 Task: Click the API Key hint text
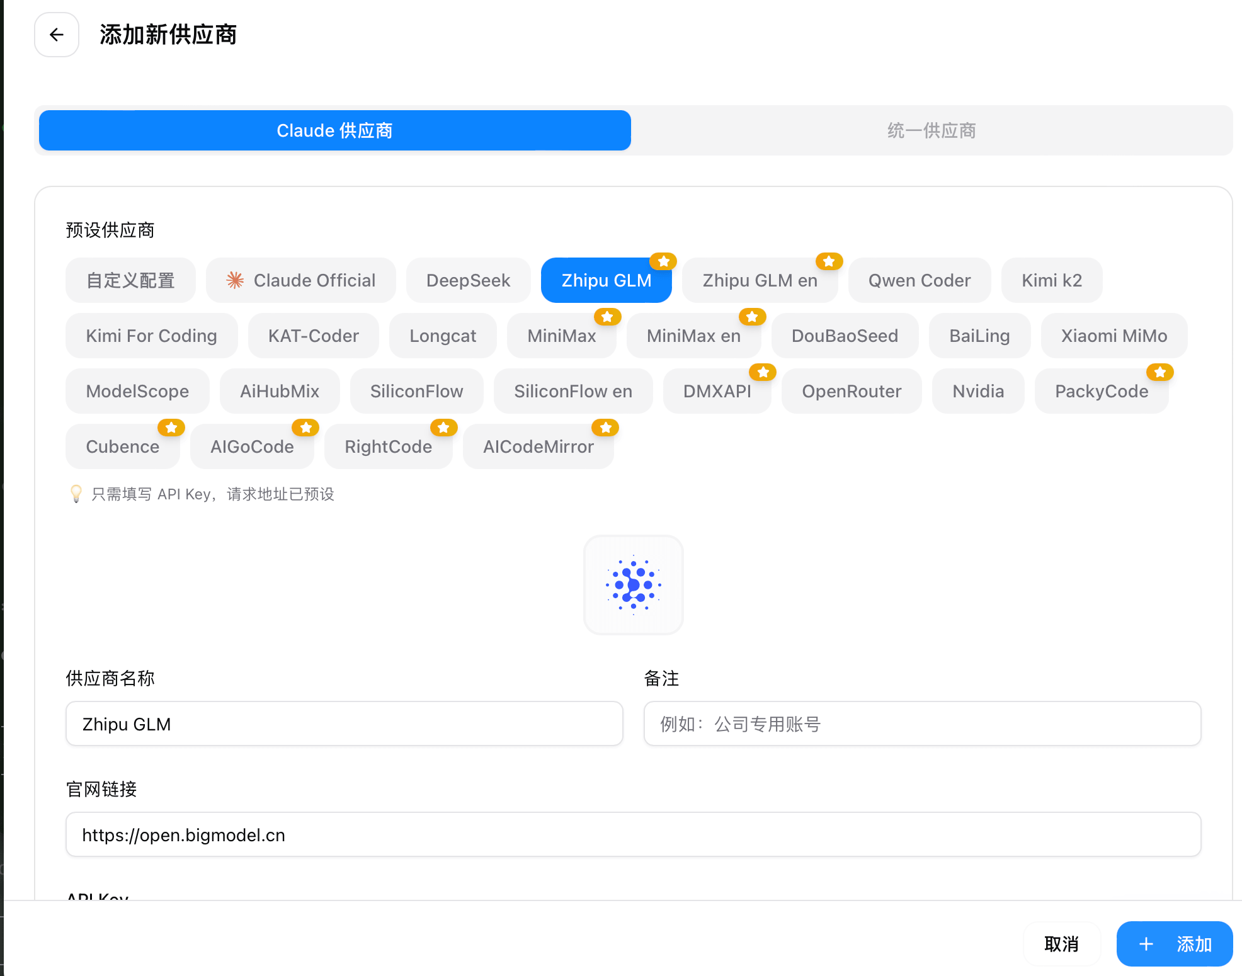pos(213,494)
